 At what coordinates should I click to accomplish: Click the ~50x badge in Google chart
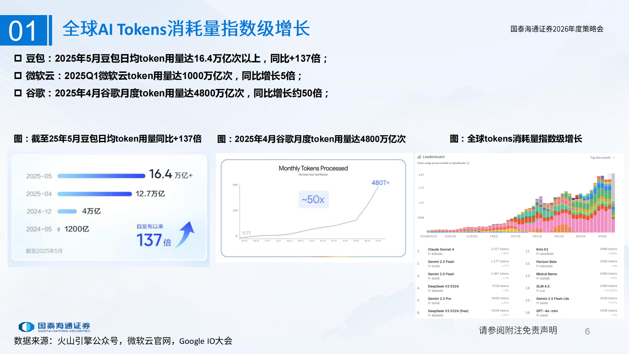[x=313, y=199]
